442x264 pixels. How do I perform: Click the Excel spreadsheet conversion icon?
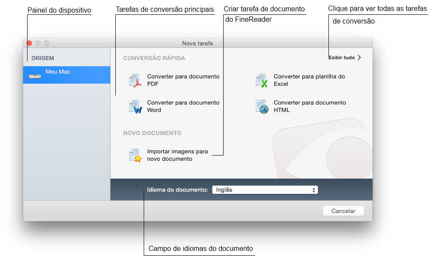point(262,81)
